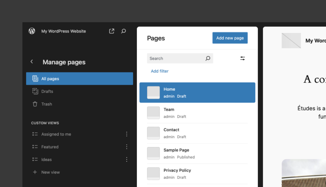
Task: Click the list icon beside Ideas
Action: [x=35, y=159]
